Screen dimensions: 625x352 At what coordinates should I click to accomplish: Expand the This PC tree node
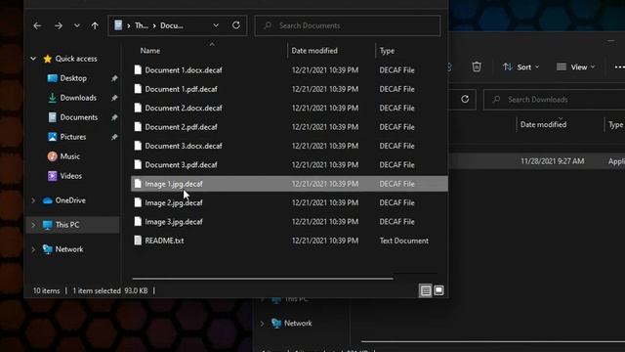pos(33,225)
